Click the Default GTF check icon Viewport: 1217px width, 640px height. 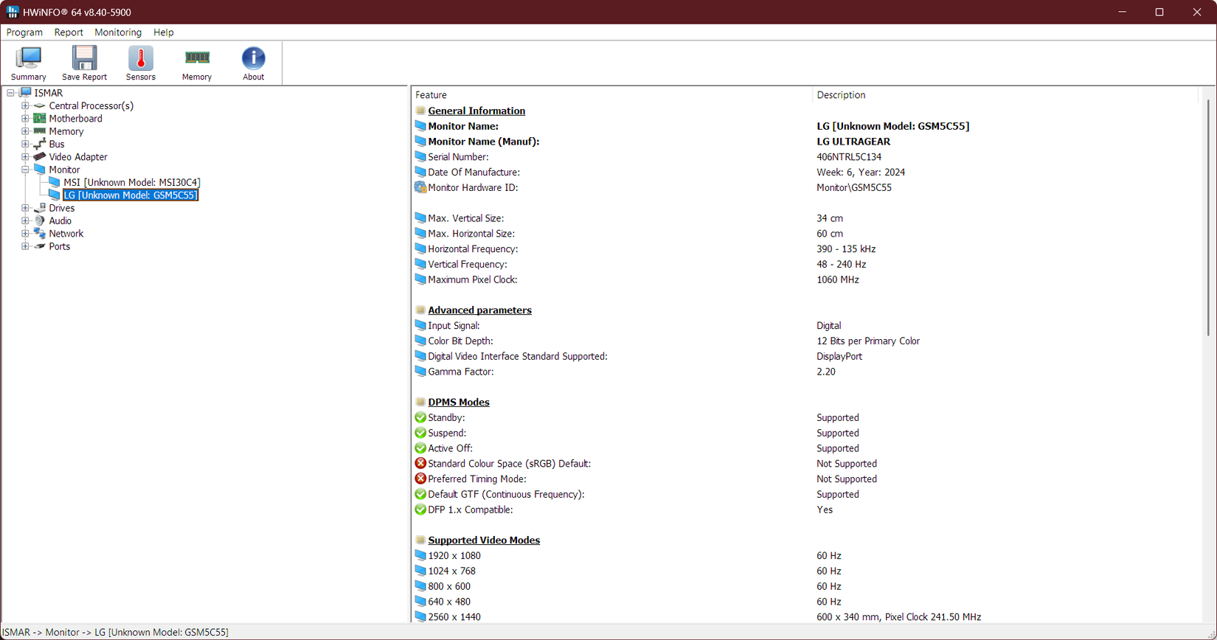(x=420, y=494)
